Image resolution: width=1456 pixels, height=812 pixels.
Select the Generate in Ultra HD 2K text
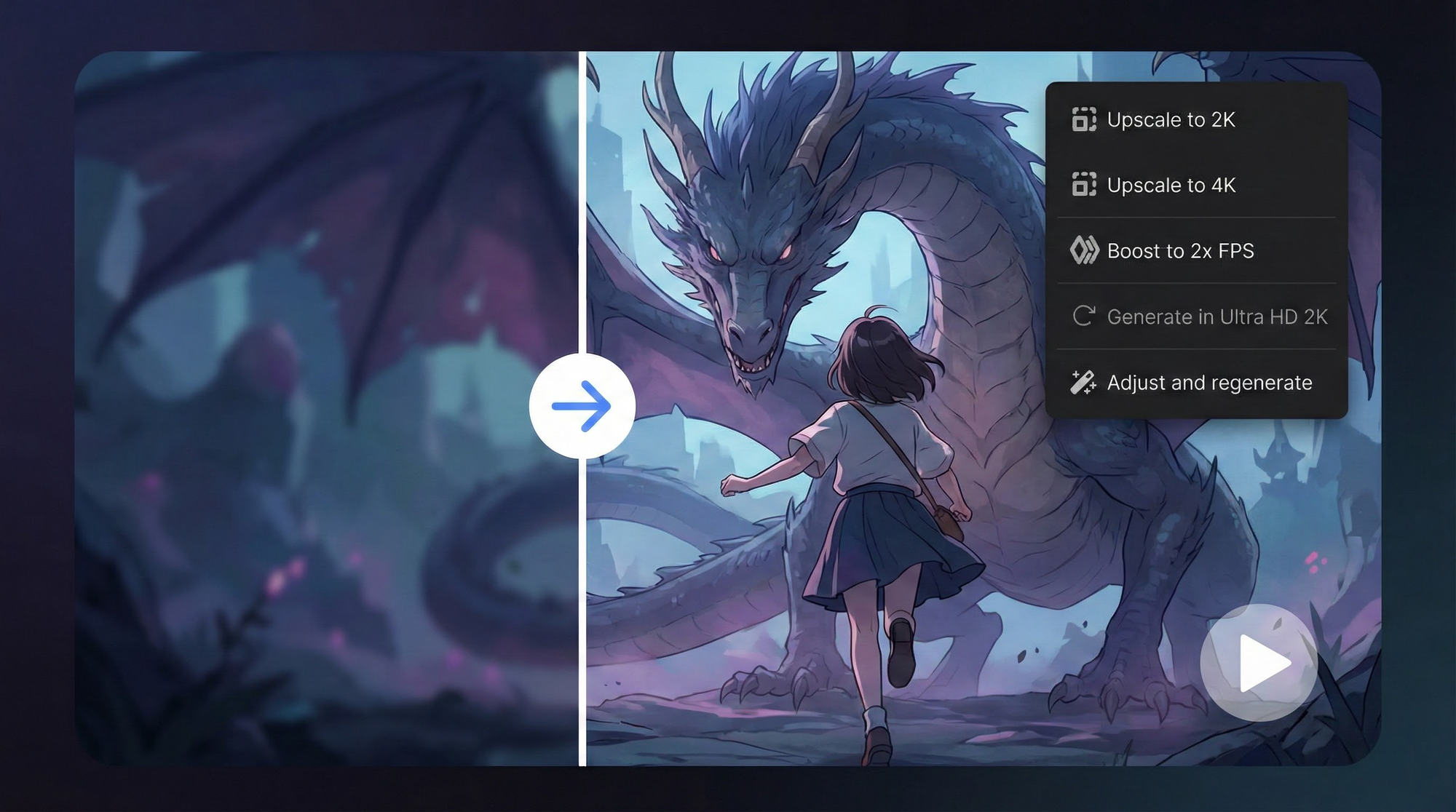click(1216, 317)
